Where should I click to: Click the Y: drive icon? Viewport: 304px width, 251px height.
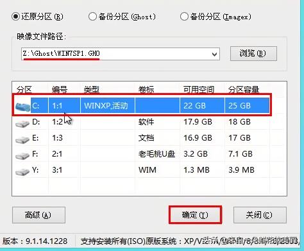pos(22,171)
